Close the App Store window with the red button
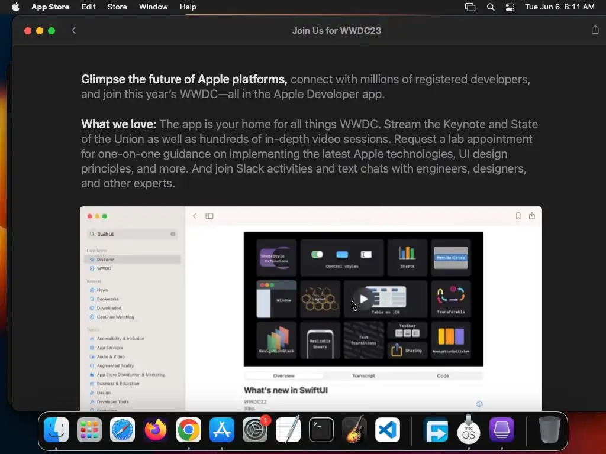The width and height of the screenshot is (606, 454). coord(27,31)
